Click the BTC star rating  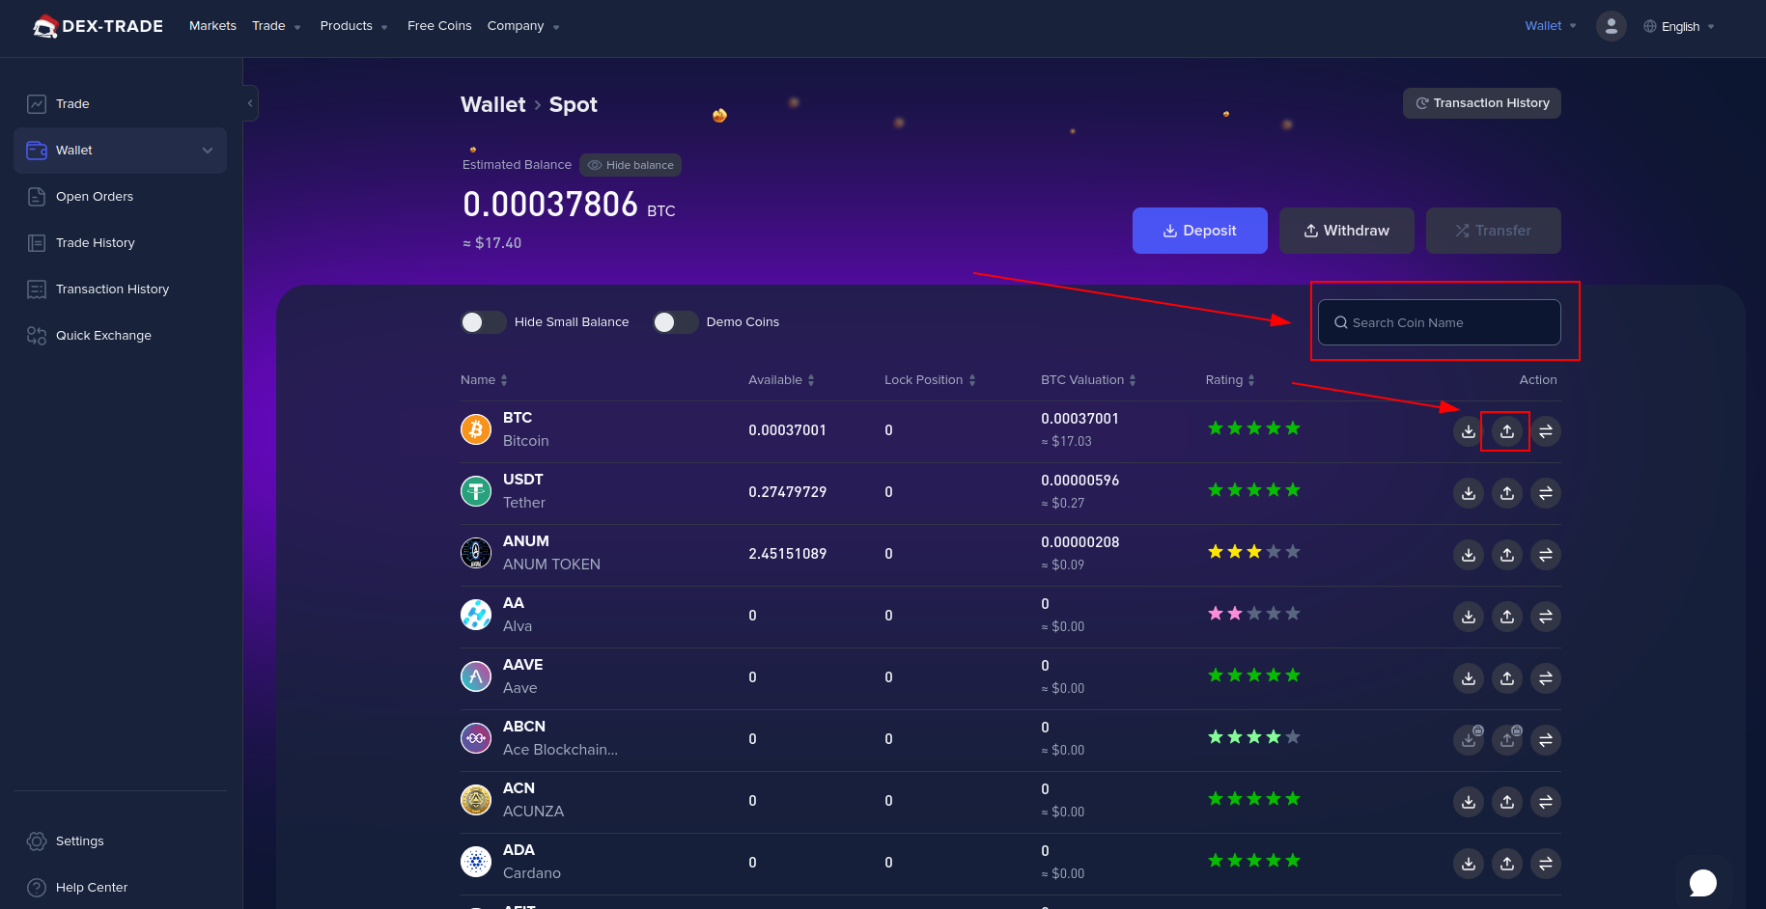pos(1253,428)
